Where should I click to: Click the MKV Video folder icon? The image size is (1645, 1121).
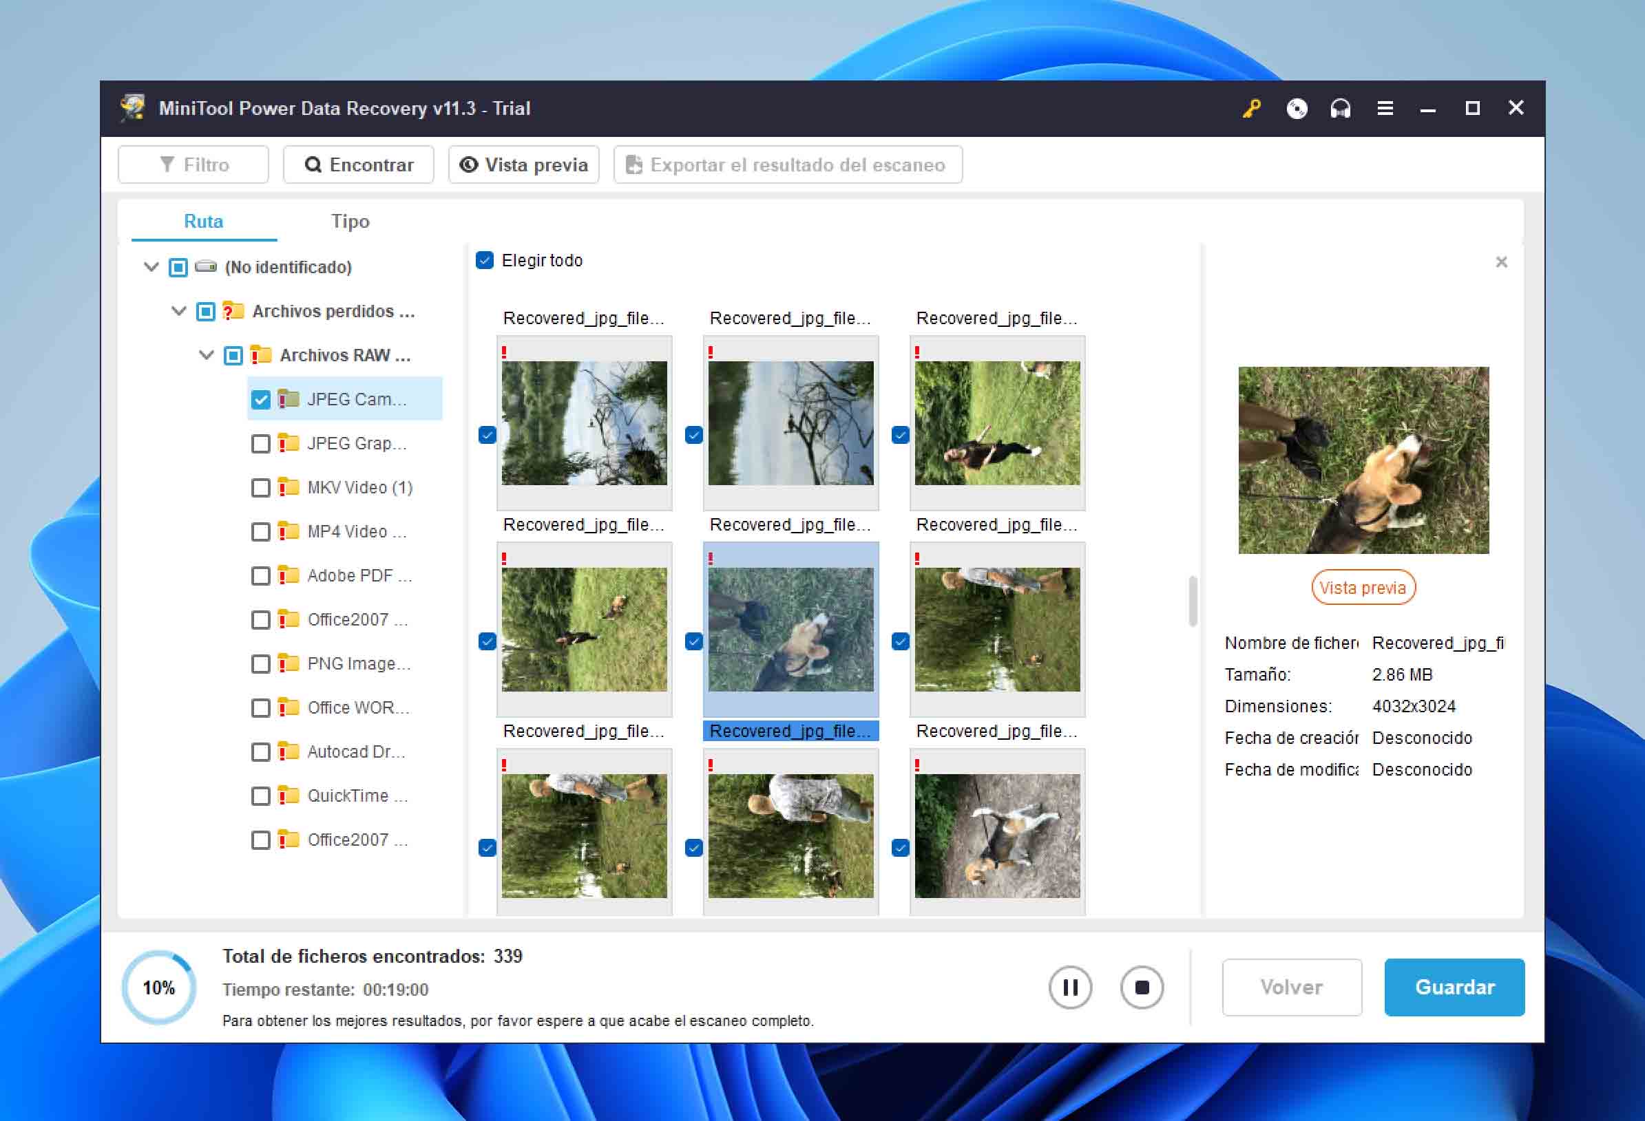click(287, 487)
